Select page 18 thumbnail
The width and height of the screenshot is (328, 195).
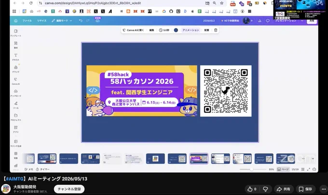(x=264, y=159)
